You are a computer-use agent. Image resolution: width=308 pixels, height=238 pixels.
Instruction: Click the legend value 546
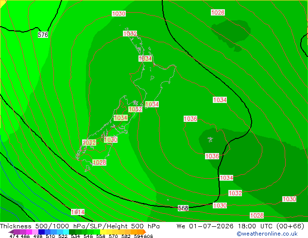88,236
